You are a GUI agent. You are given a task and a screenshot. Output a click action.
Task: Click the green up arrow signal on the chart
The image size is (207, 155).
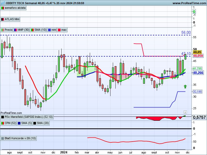point(185,87)
